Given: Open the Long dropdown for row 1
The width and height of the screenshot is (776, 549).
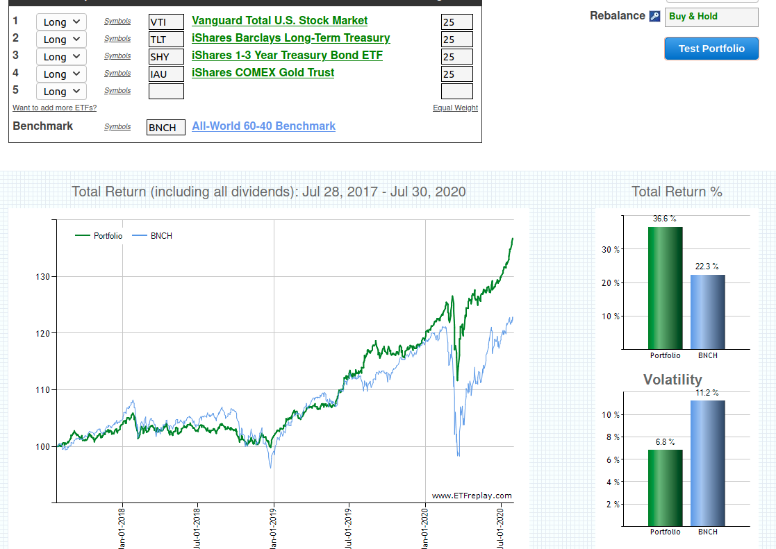Looking at the screenshot, I should 61,22.
